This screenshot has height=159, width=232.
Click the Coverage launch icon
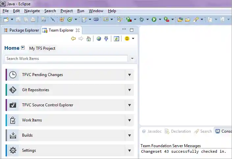coord(129,19)
